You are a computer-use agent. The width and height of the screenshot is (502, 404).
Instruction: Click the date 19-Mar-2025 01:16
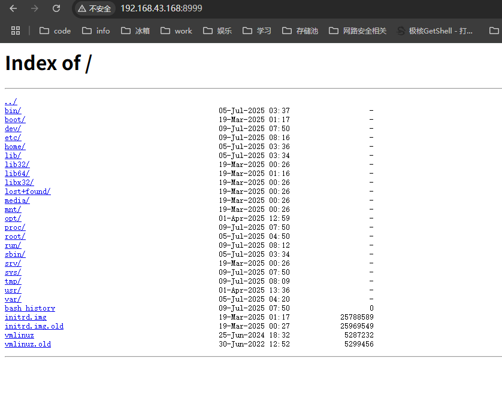[x=254, y=174]
